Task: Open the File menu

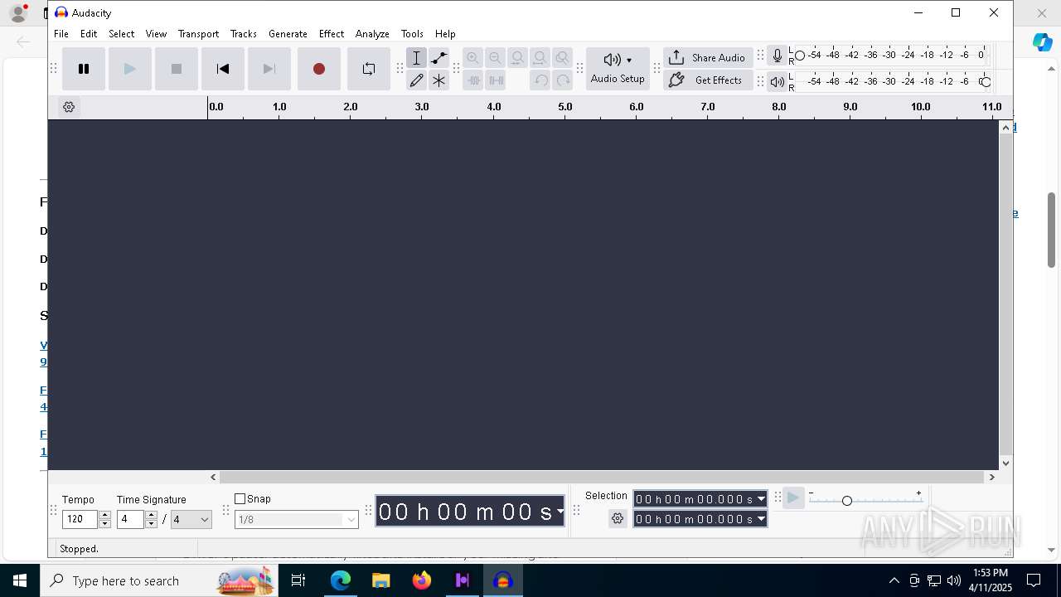Action: pos(61,34)
